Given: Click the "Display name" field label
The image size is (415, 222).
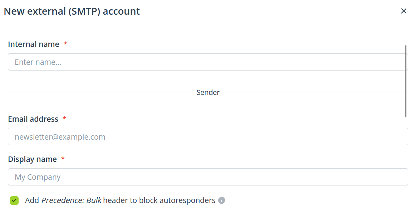Looking at the screenshot, I should pos(33,159).
